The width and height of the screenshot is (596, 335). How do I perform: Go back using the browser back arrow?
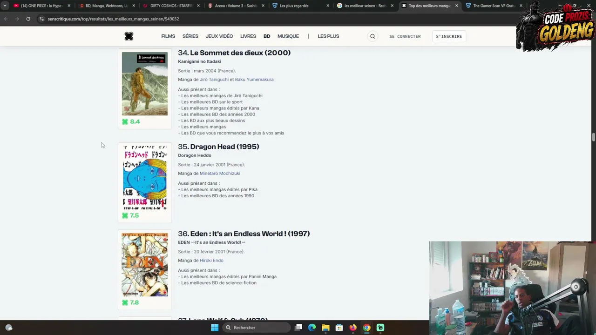(x=6, y=19)
